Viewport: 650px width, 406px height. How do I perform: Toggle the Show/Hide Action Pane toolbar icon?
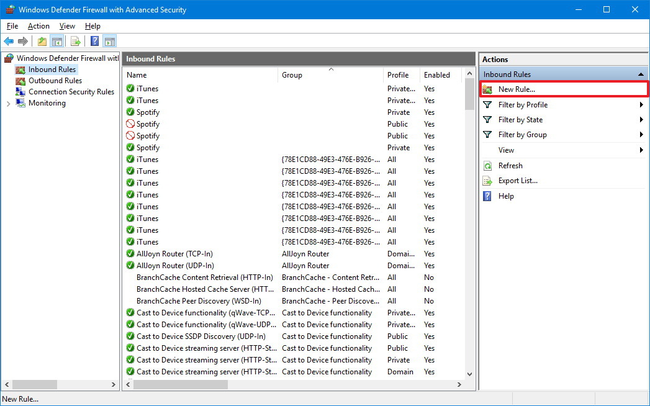pyautogui.click(x=109, y=41)
